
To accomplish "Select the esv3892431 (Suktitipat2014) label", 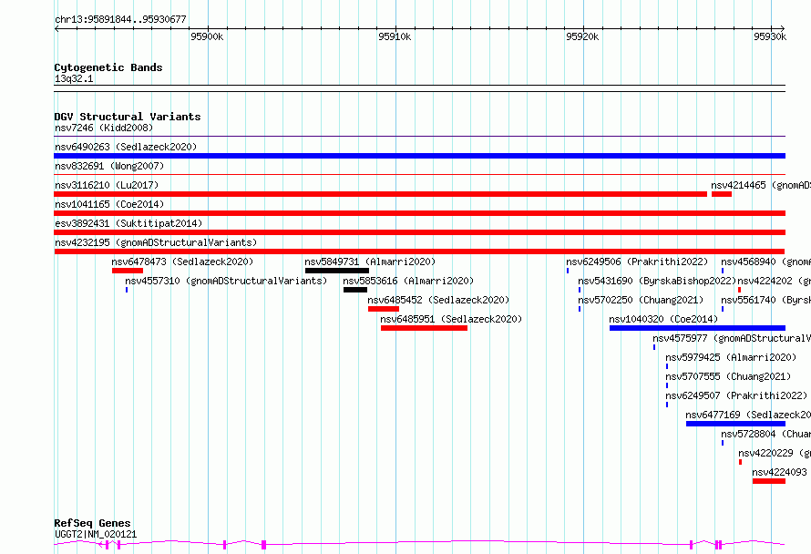I will [128, 223].
